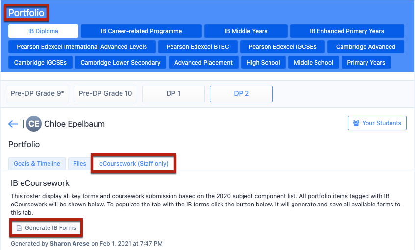This screenshot has width=415, height=250.
Task: Select IB Enhanced Primary Years
Action: (x=347, y=31)
